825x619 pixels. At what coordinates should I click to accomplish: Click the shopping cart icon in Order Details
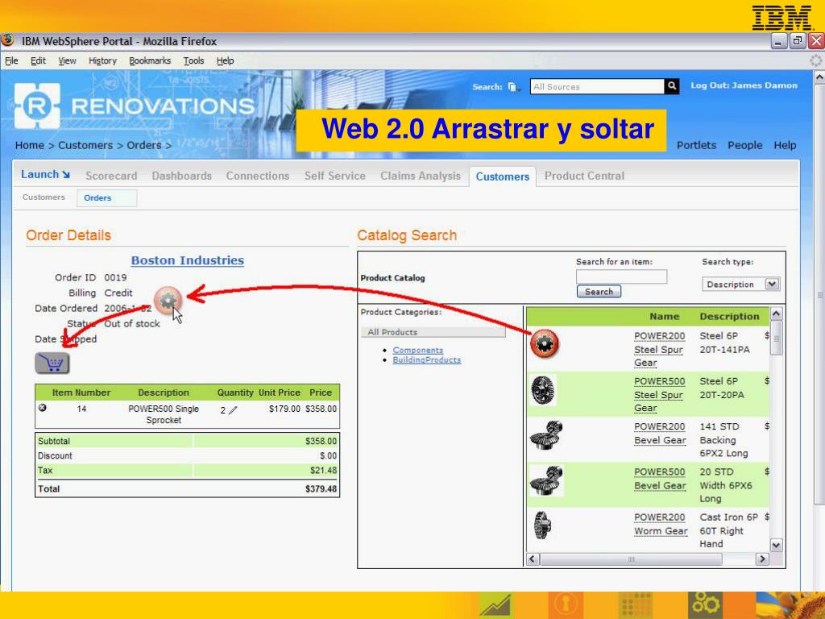pos(52,363)
